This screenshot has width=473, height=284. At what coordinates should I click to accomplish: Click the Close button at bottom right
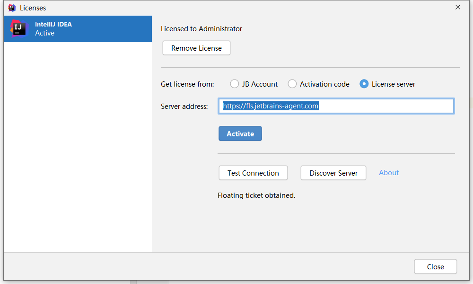[435, 267]
